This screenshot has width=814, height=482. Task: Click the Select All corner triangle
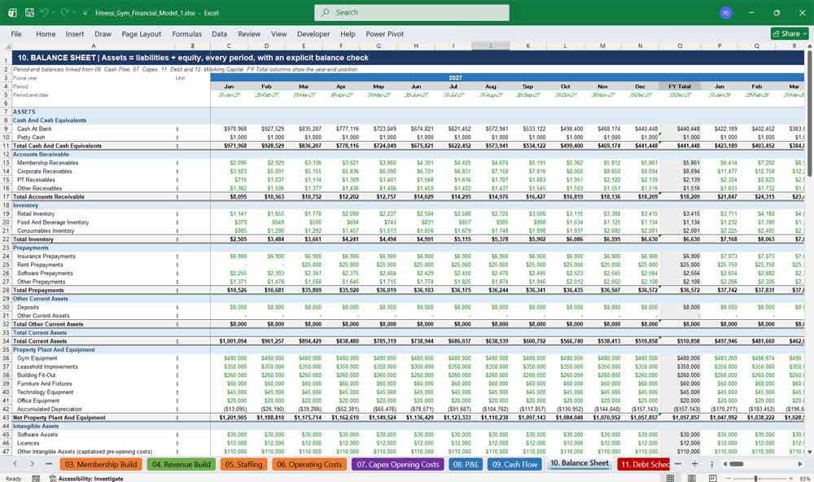pos(6,46)
